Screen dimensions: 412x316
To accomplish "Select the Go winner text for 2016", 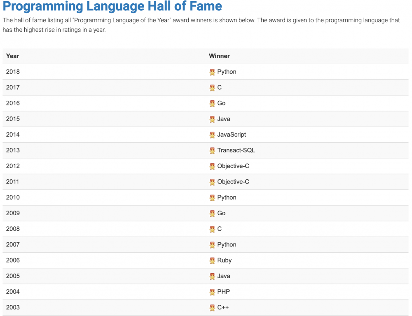I will tap(221, 103).
